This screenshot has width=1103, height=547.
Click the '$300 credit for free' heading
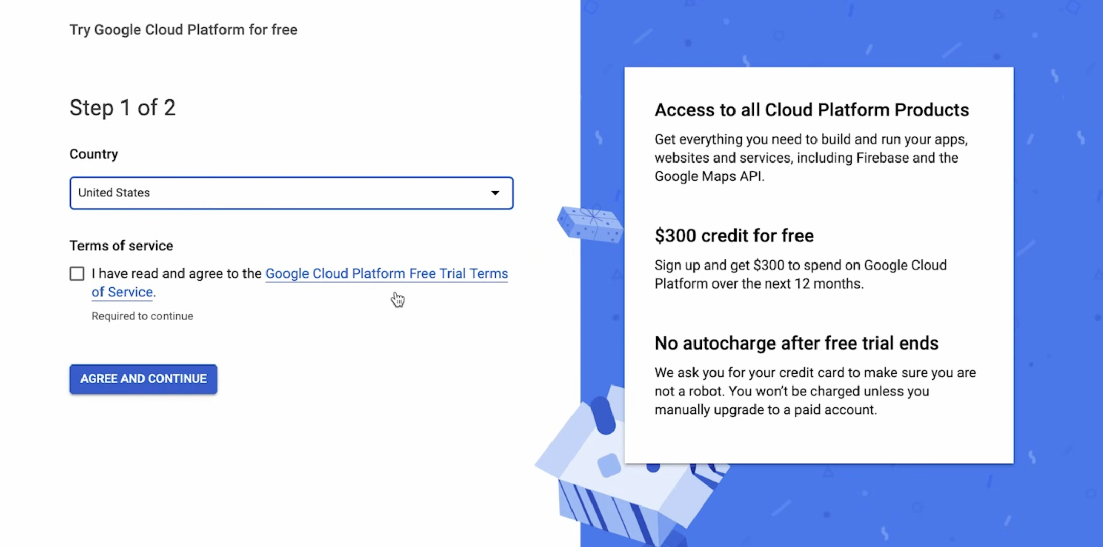pos(734,236)
